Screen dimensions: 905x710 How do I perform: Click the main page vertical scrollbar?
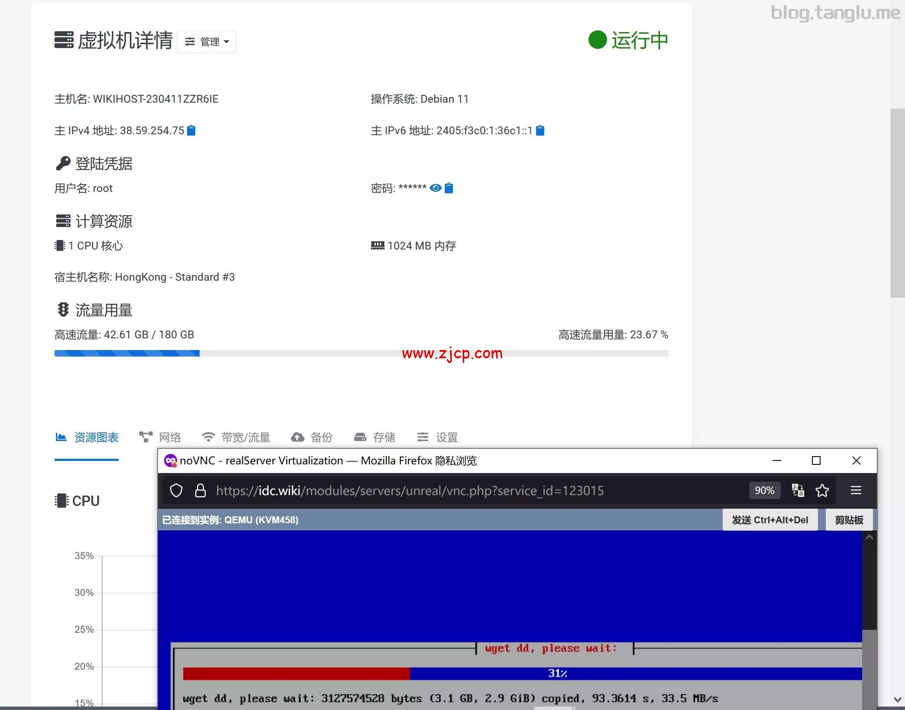coord(897,203)
